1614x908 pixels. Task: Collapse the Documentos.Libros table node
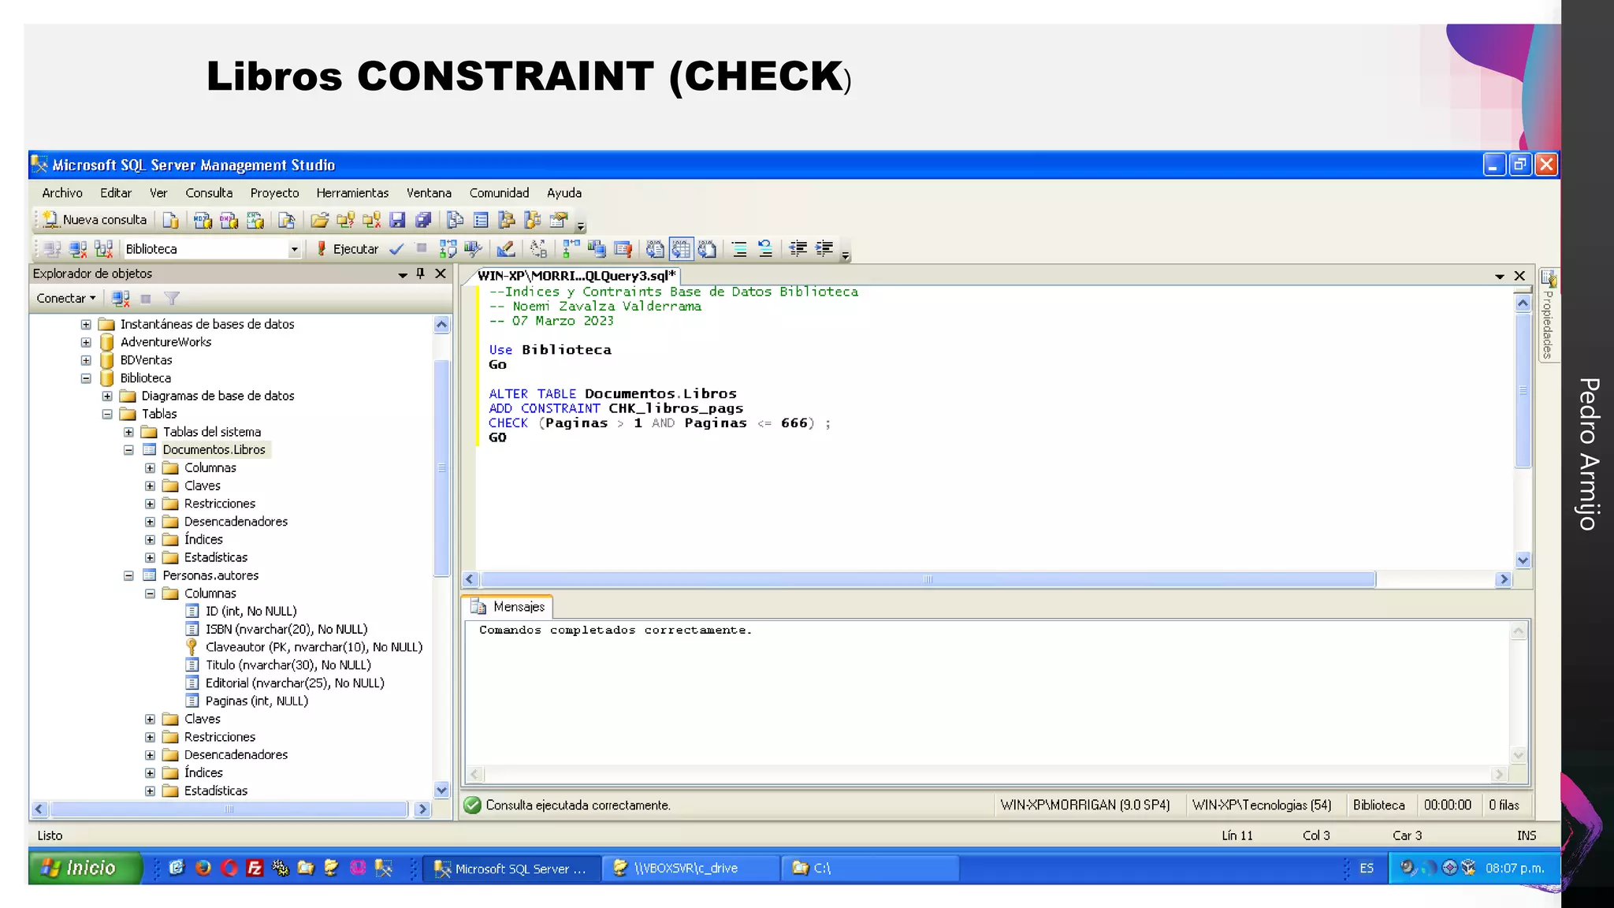[128, 450]
